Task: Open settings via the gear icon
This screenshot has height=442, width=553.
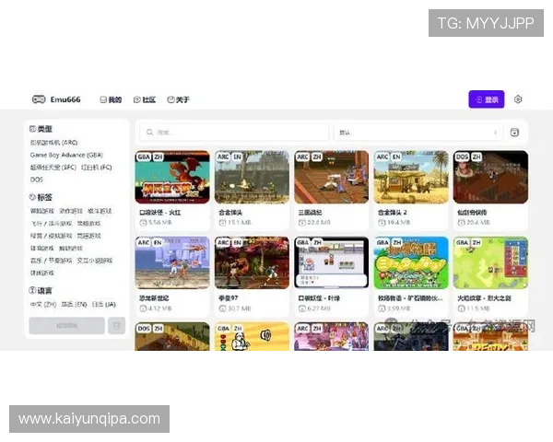Action: (x=518, y=99)
